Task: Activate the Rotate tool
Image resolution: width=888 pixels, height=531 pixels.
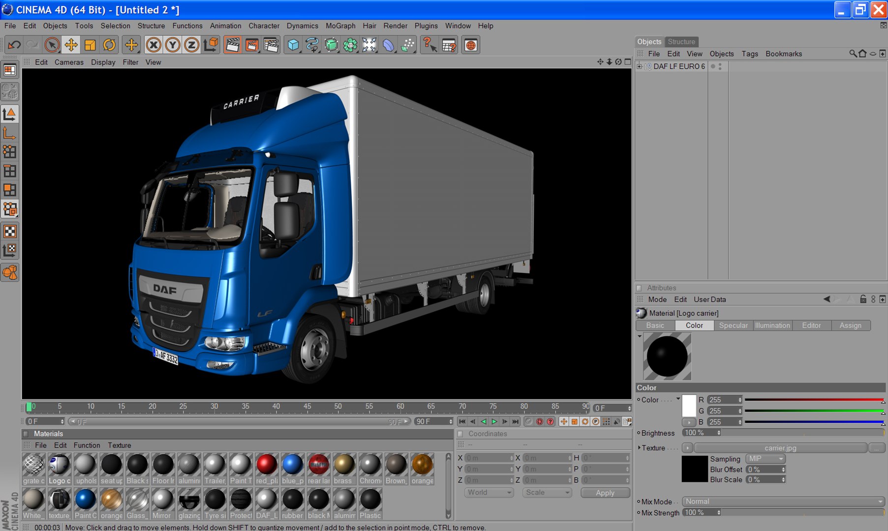Action: pos(109,45)
